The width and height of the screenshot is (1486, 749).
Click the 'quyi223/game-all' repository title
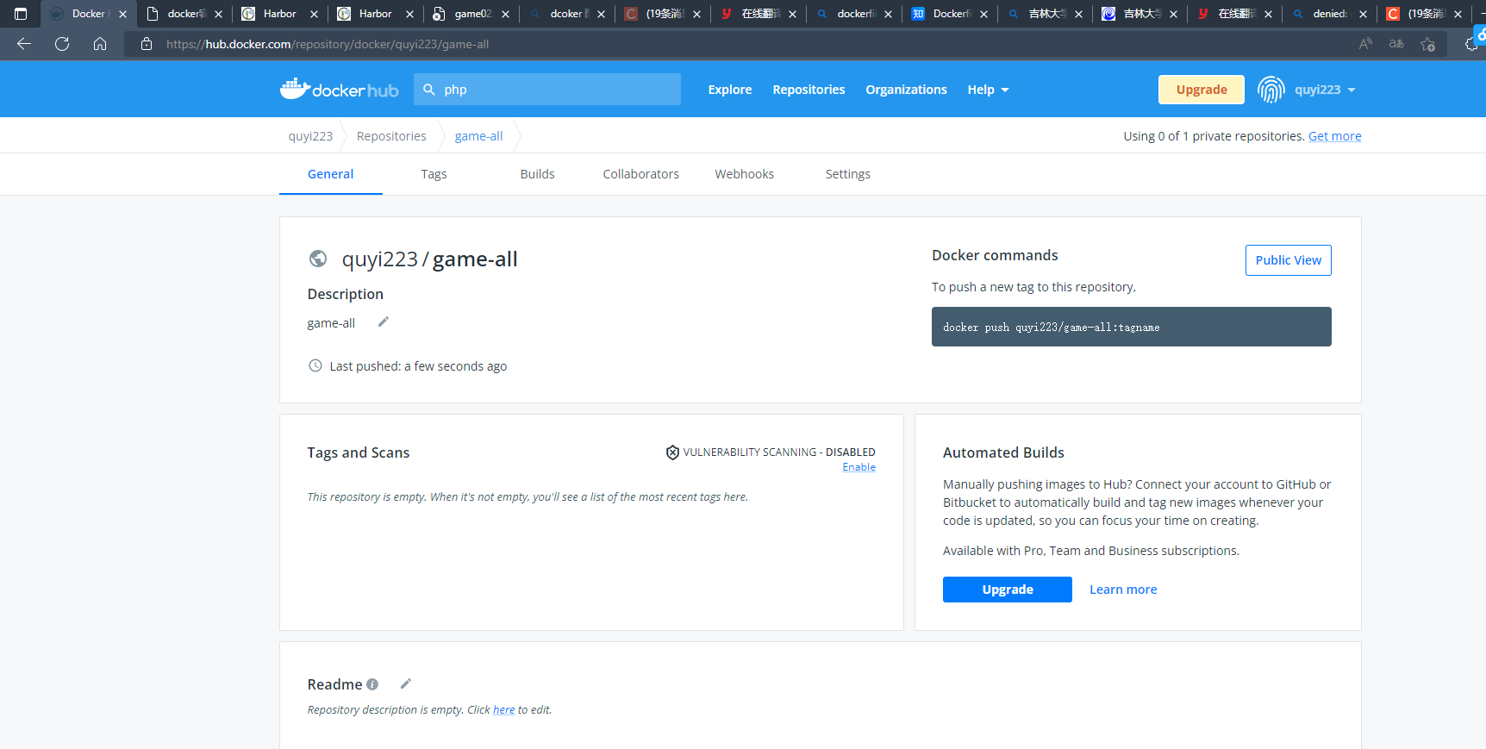(429, 259)
